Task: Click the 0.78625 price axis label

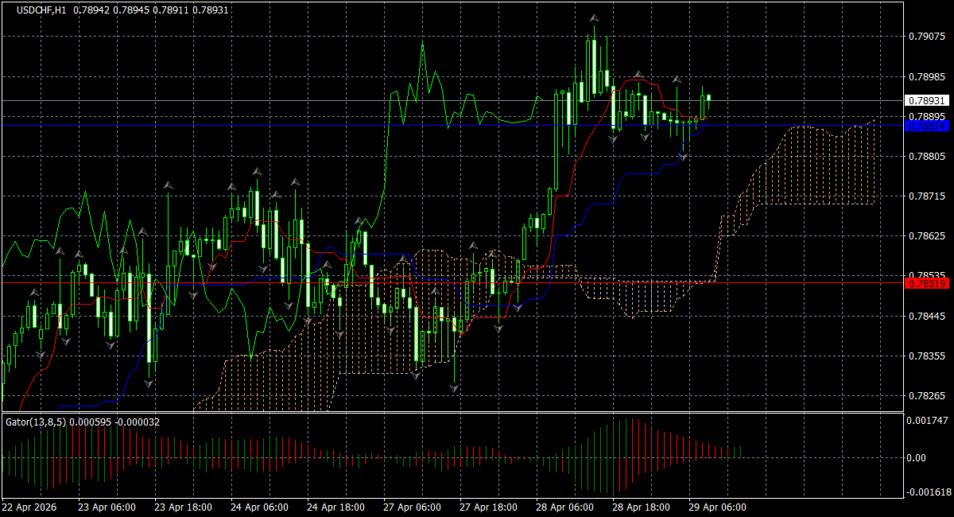Action: 926,236
